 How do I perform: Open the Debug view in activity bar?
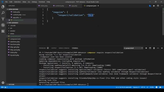3,25
